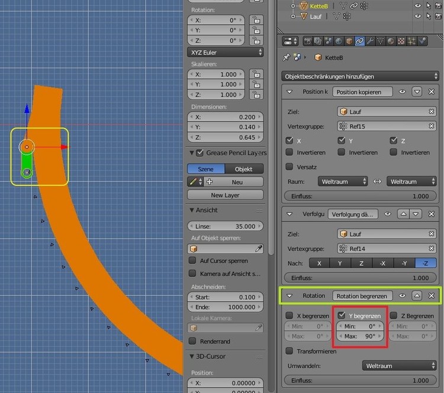
Task: Adjust Einfluss slider of Verfolgung dämpfen
Action: click(360, 278)
